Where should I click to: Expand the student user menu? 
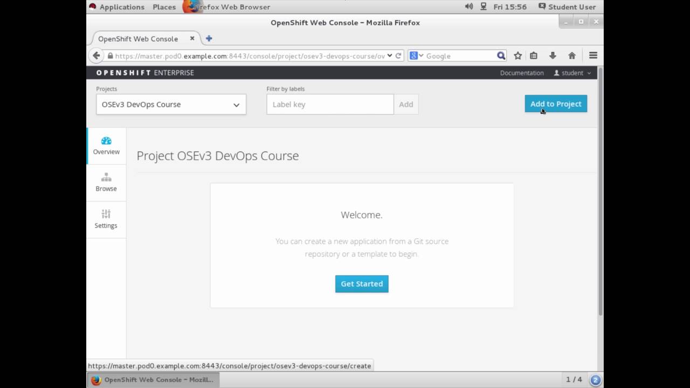pyautogui.click(x=572, y=73)
